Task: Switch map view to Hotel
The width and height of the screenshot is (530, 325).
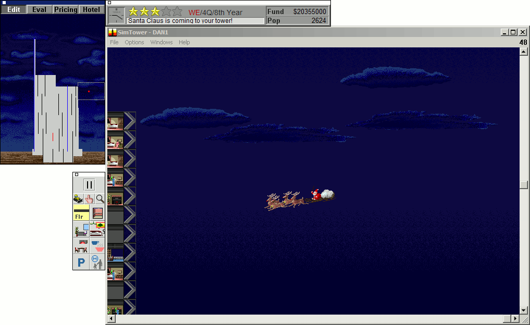Action: (92, 9)
